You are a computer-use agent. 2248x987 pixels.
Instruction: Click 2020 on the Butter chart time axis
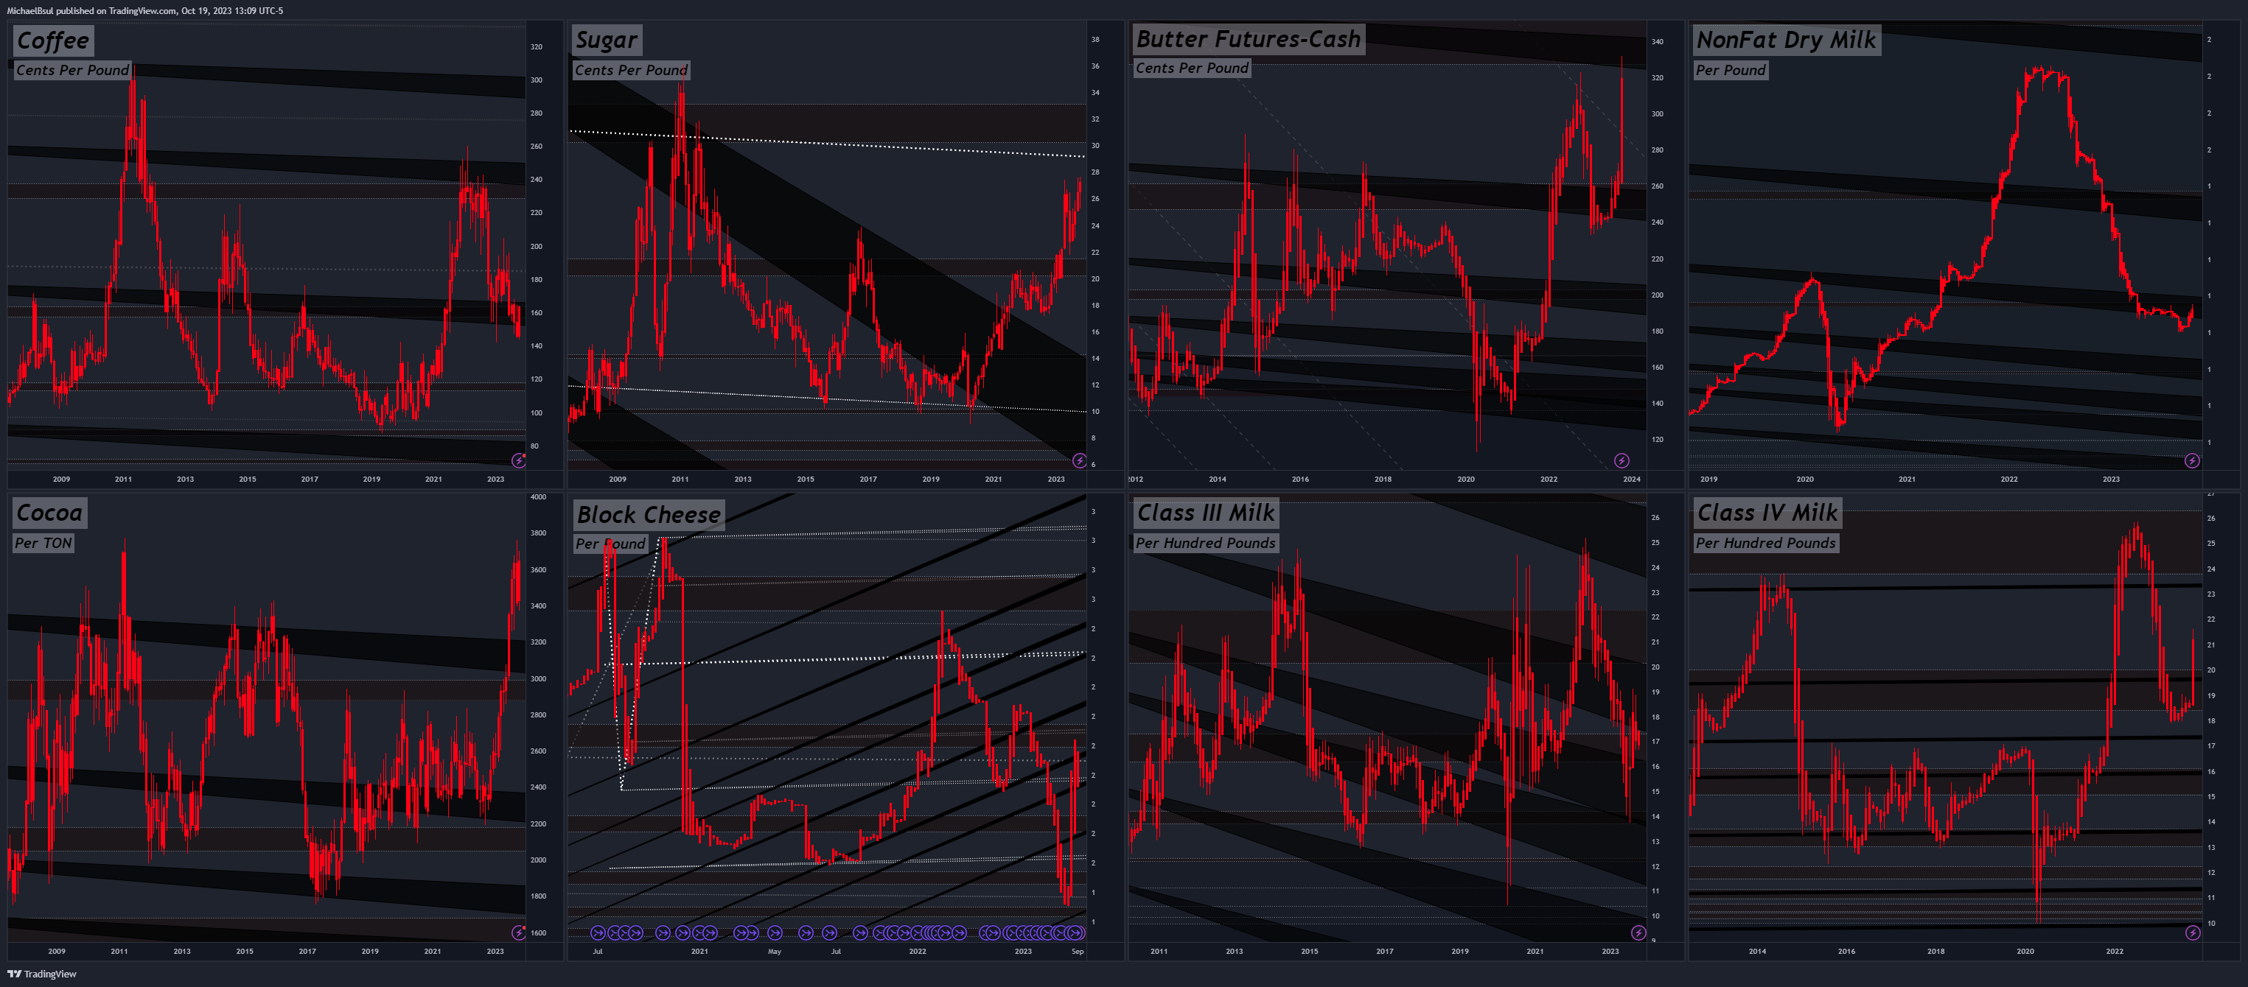(x=1466, y=479)
